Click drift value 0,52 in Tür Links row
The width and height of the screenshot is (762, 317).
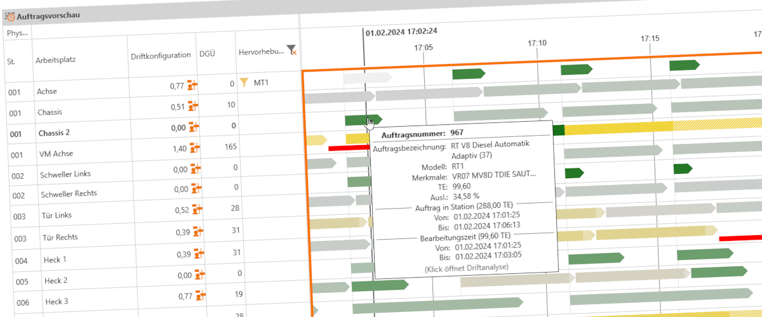(182, 210)
